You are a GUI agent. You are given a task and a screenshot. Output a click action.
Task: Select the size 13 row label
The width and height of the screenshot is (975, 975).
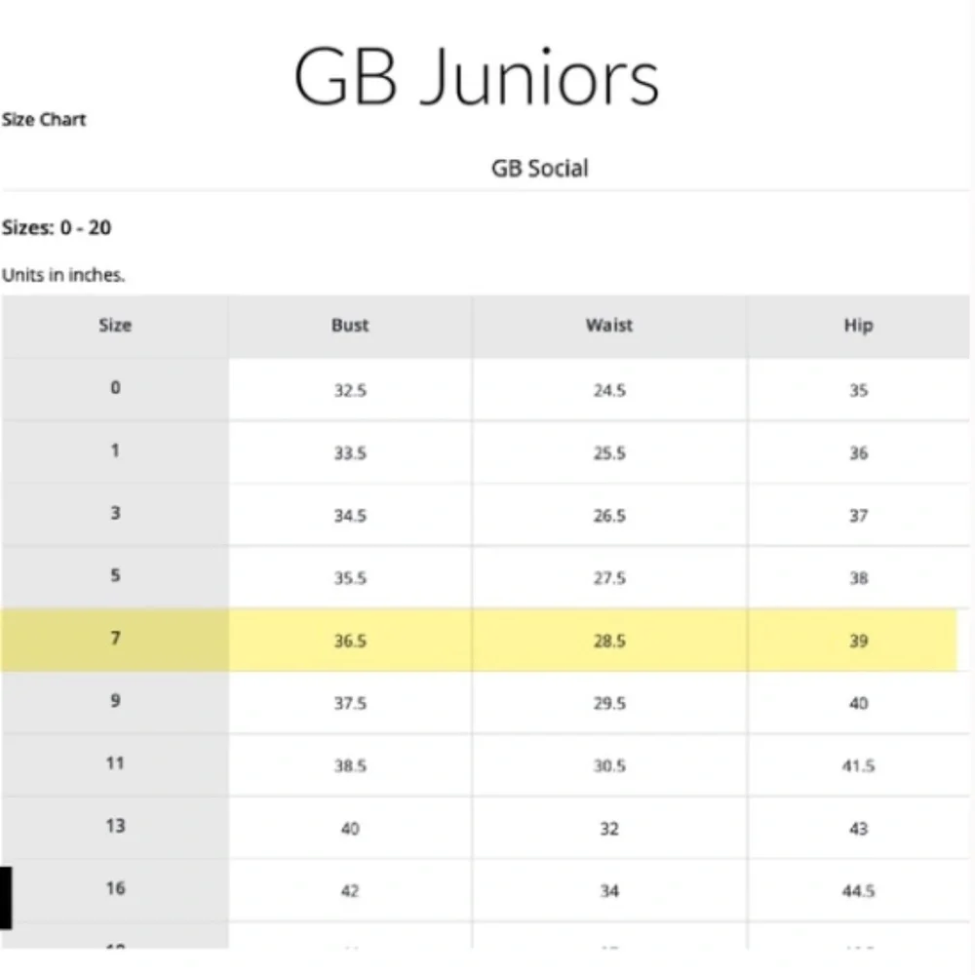(x=115, y=826)
